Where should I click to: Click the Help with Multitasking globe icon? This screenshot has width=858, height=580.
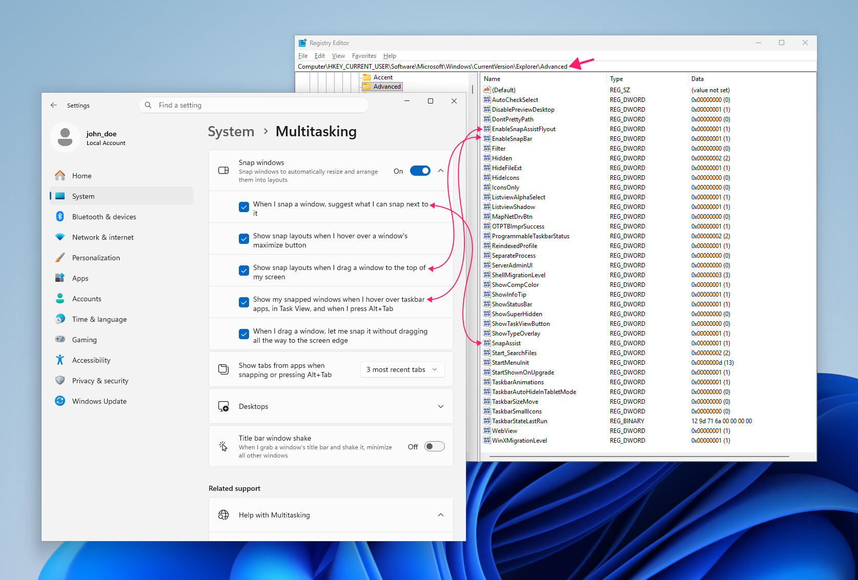point(223,515)
